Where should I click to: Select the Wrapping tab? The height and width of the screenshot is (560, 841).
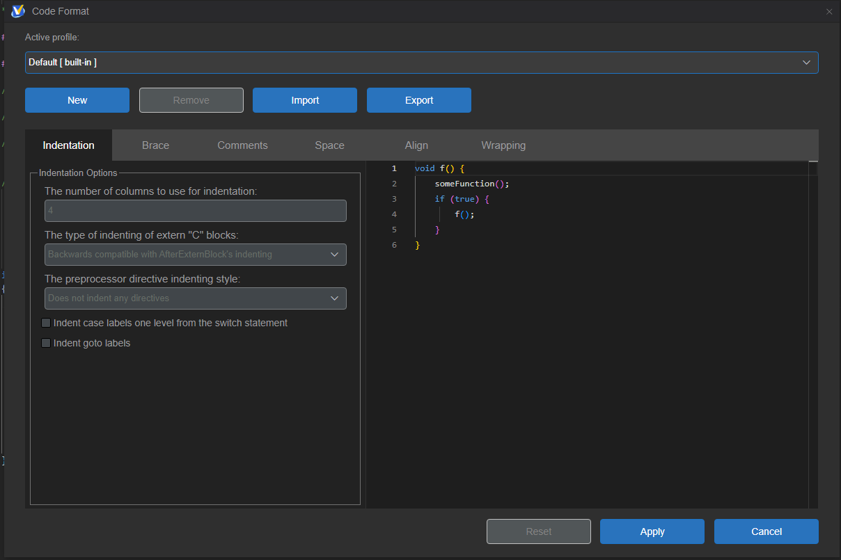(503, 145)
